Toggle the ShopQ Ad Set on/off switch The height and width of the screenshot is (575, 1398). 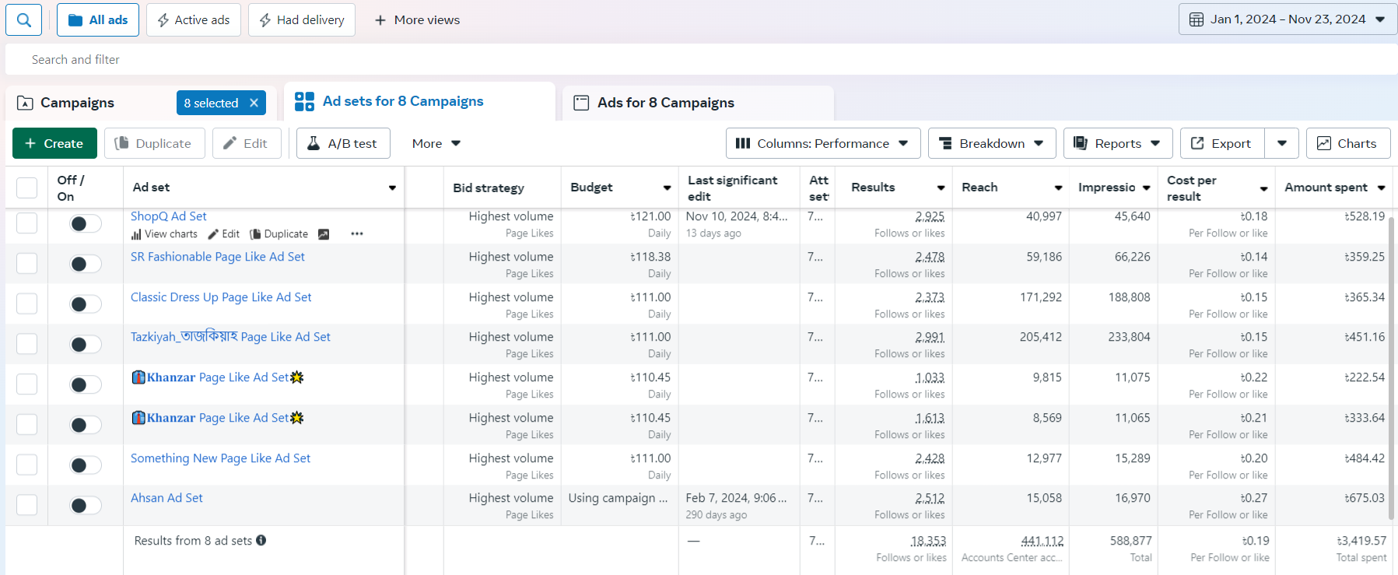click(x=85, y=224)
